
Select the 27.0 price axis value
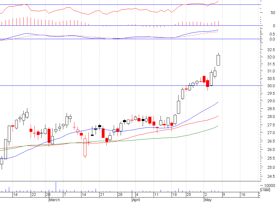point(271,133)
